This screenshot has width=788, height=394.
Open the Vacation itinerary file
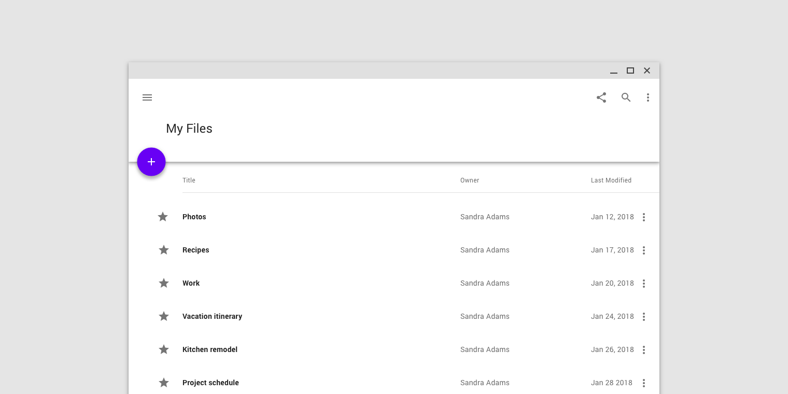(x=213, y=316)
